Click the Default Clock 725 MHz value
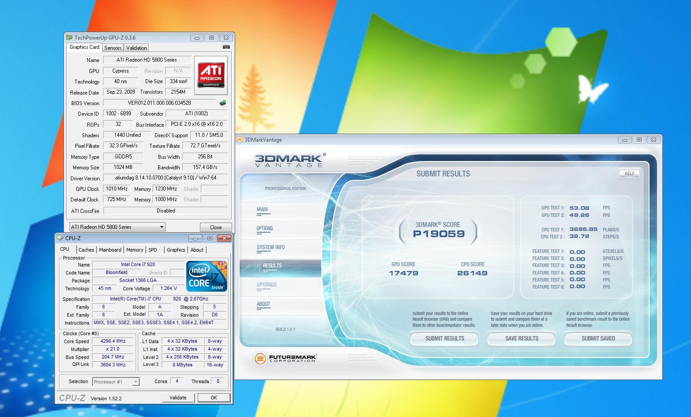This screenshot has width=691, height=417. click(x=117, y=199)
